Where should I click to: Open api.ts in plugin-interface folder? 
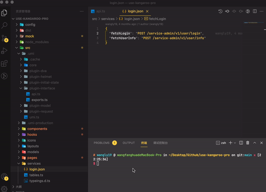pos(36,94)
